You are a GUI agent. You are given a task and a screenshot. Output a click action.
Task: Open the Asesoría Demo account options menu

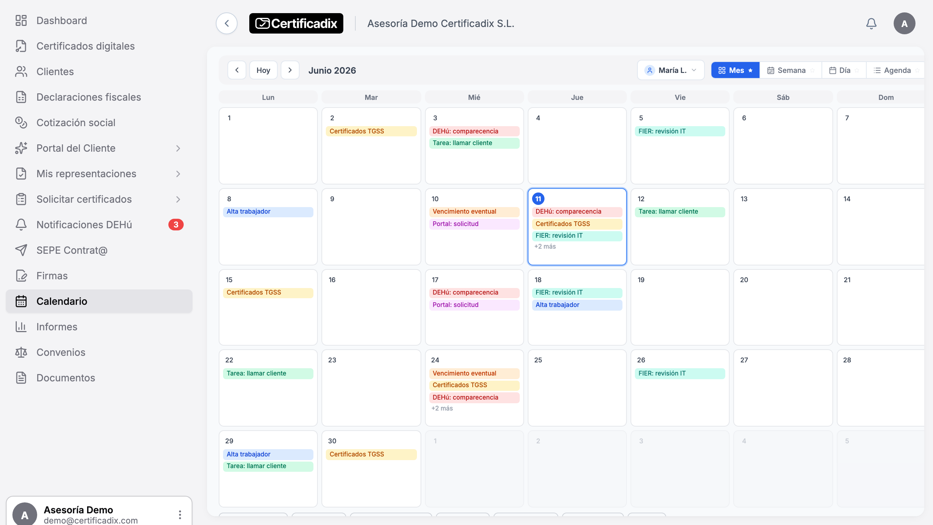tap(180, 515)
